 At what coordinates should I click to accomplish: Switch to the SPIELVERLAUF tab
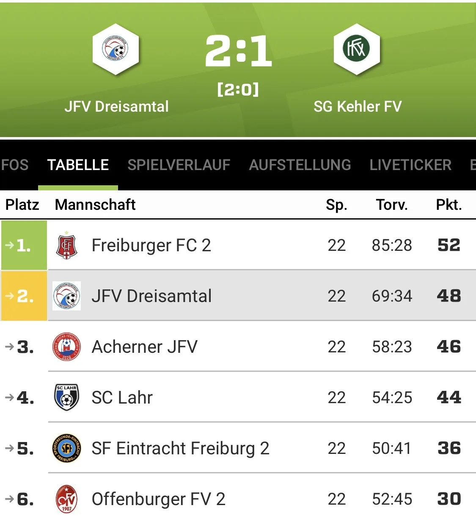[179, 165]
